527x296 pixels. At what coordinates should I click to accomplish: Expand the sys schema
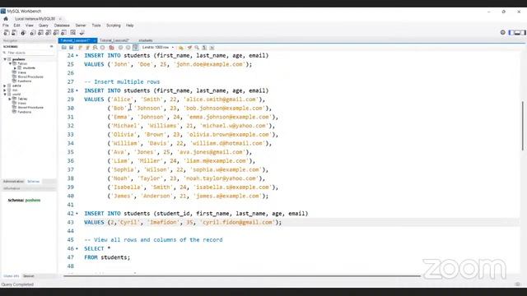5,90
